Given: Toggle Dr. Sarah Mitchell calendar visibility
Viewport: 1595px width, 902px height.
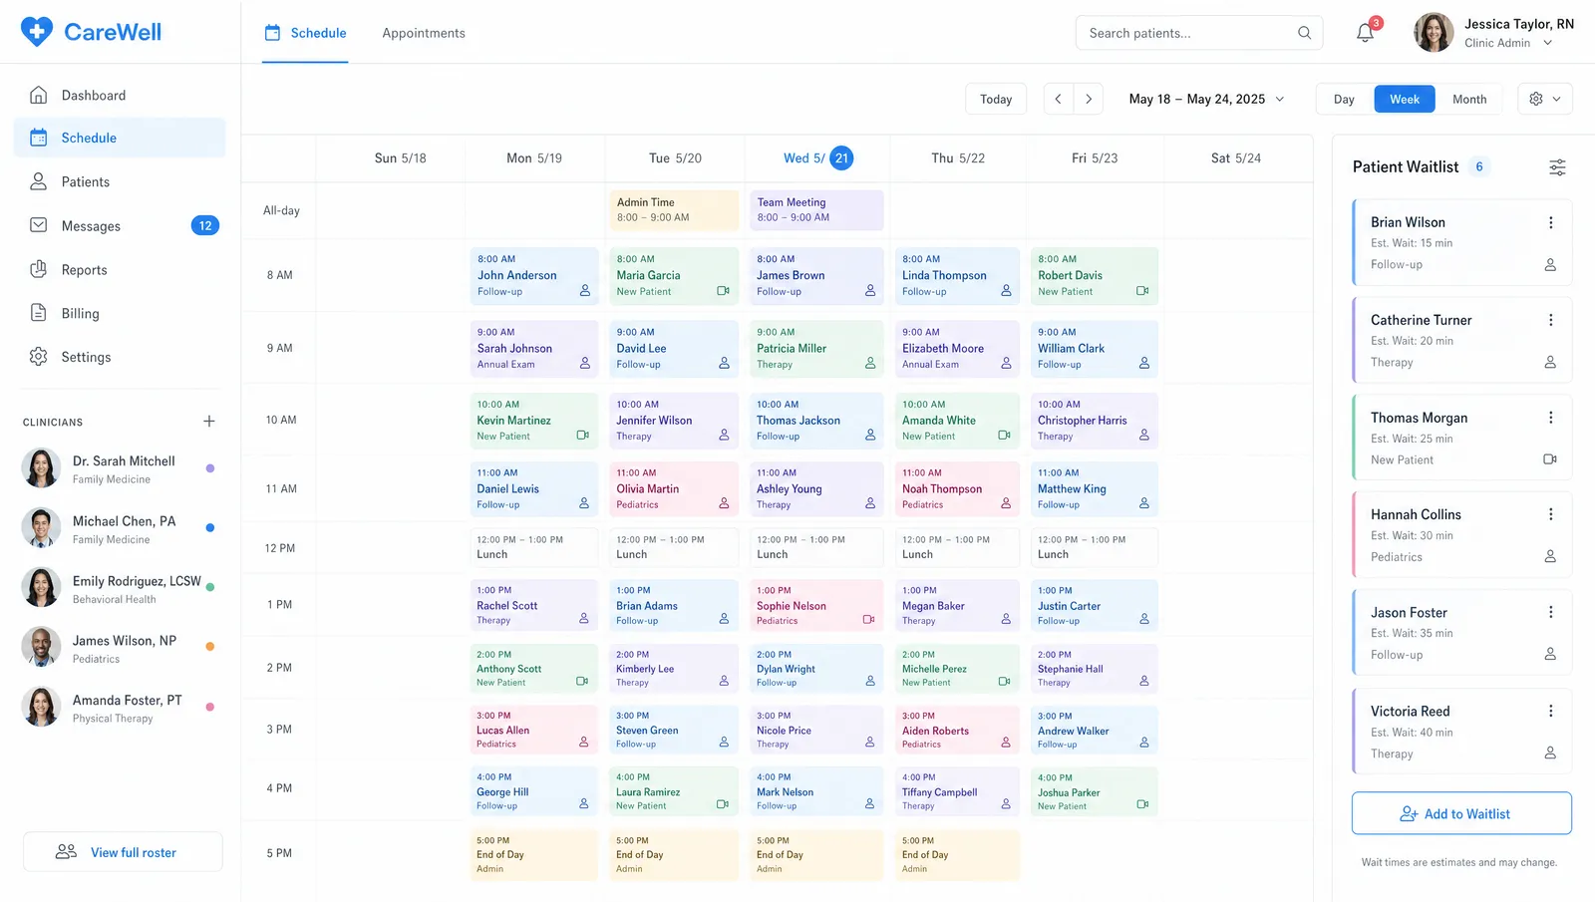Looking at the screenshot, I should 209,468.
